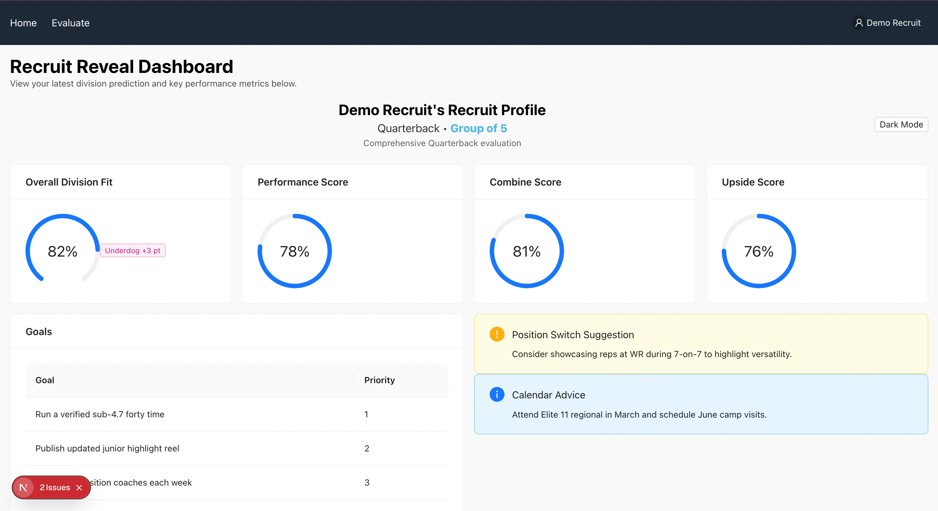The image size is (938, 511).
Task: Click the 76% Upside Score ring
Action: point(758,251)
